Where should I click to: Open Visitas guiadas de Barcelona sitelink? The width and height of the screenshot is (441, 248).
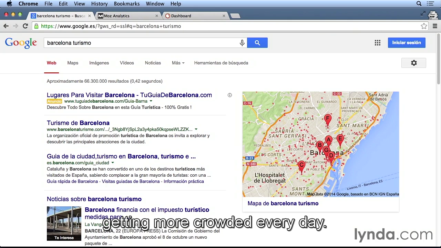pyautogui.click(x=131, y=182)
